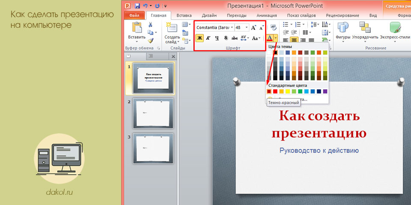Click the Вставить clipboard paste icon

click(x=137, y=27)
